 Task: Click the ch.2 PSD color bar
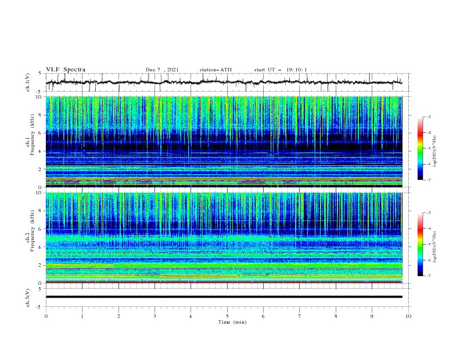[x=420, y=244]
